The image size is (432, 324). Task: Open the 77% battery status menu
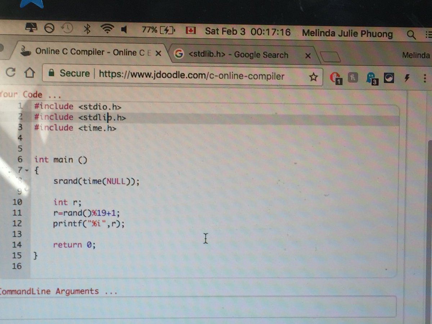(158, 30)
